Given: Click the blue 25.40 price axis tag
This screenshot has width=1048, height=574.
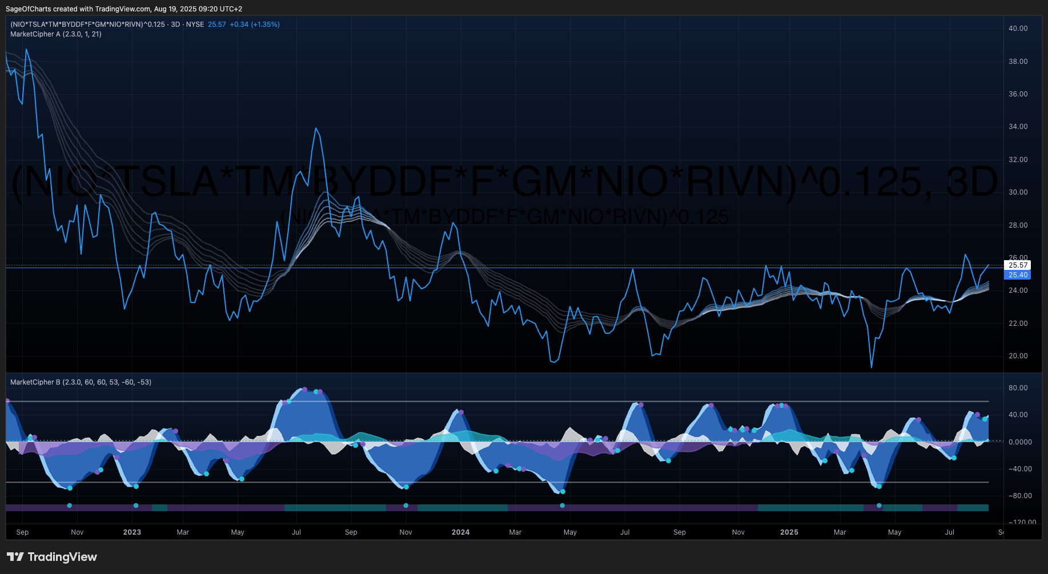Looking at the screenshot, I should coord(1018,275).
